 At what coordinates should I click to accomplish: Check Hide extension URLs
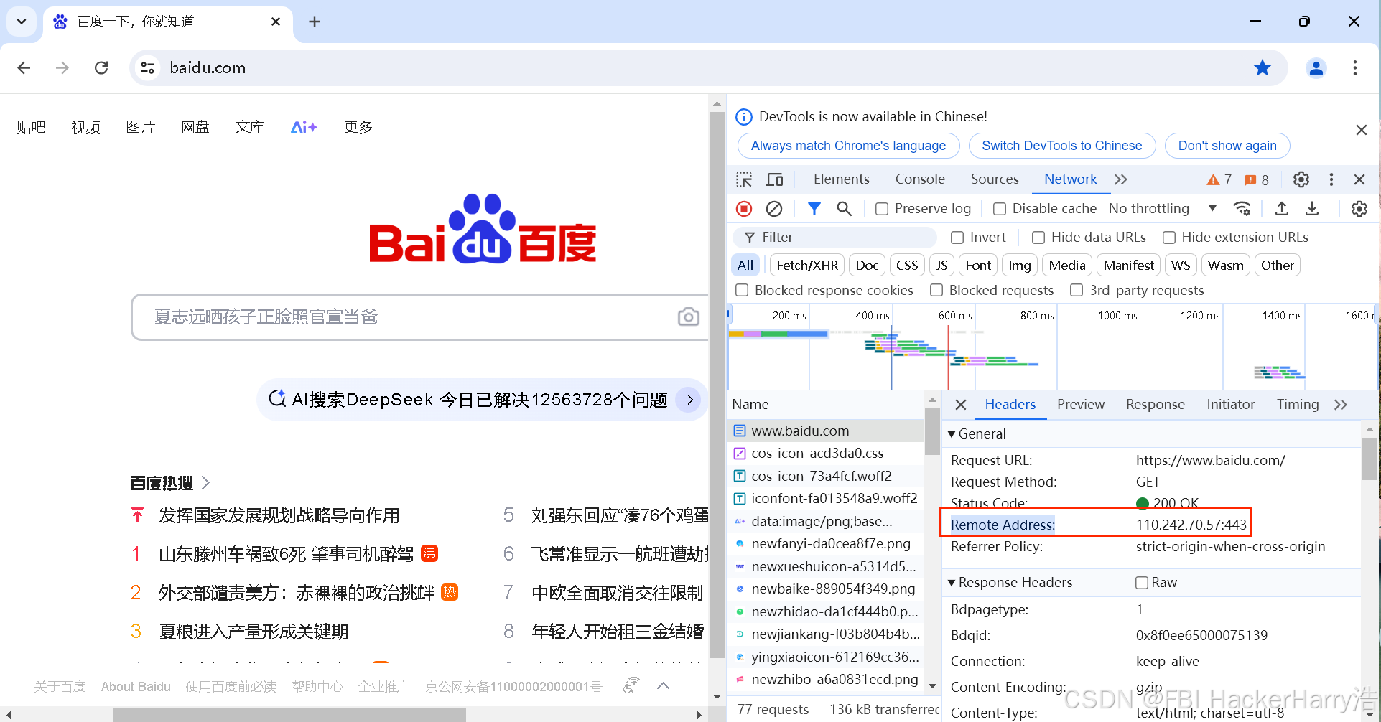pos(1169,238)
